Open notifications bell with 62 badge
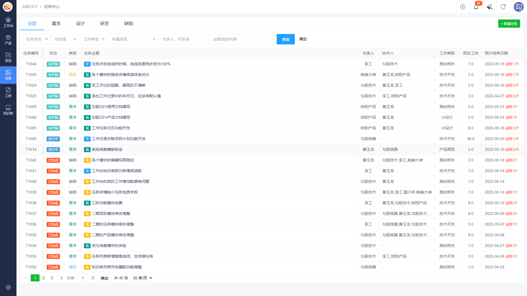This screenshot has height=296, width=527. (x=476, y=7)
